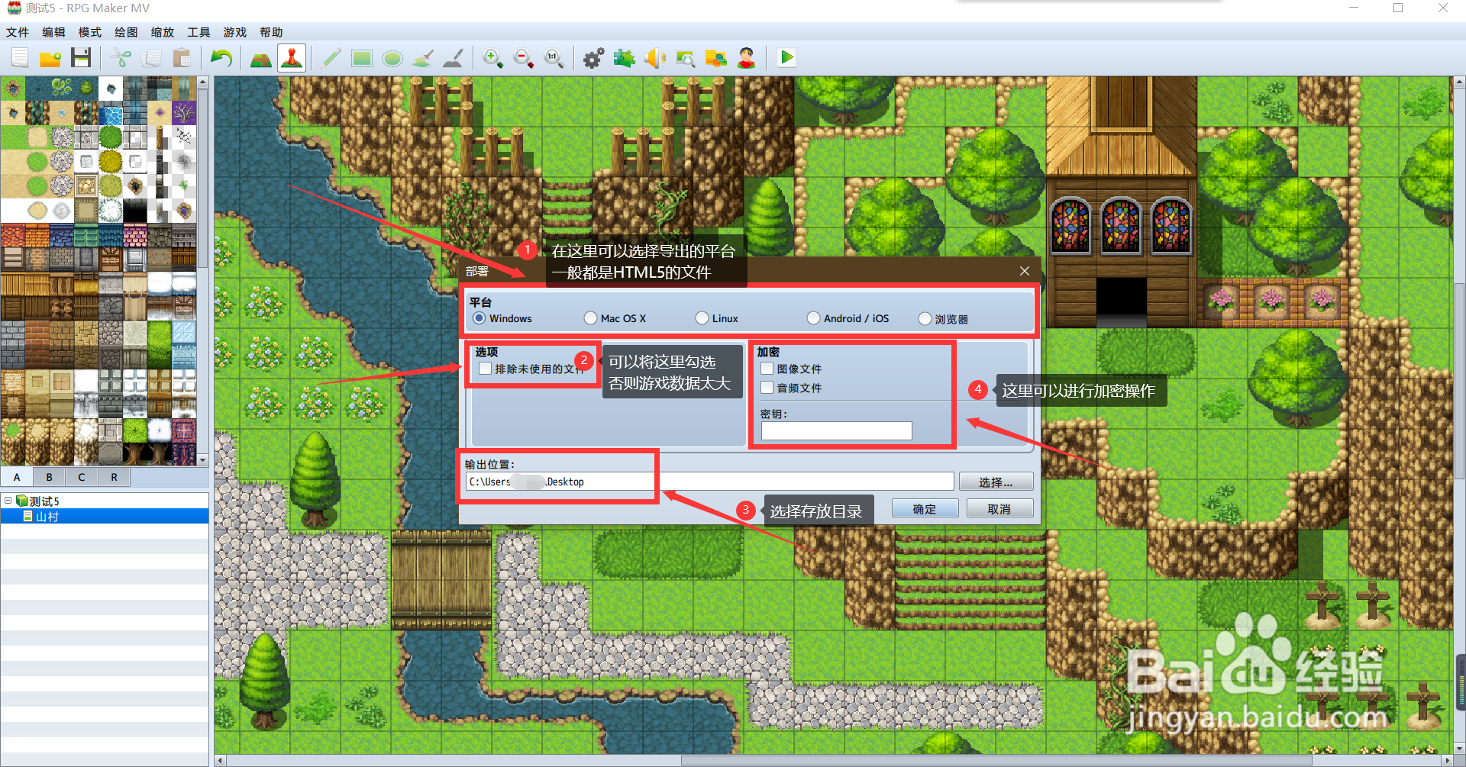Open the Event Searcher icon
1466x767 pixels.
686,58
